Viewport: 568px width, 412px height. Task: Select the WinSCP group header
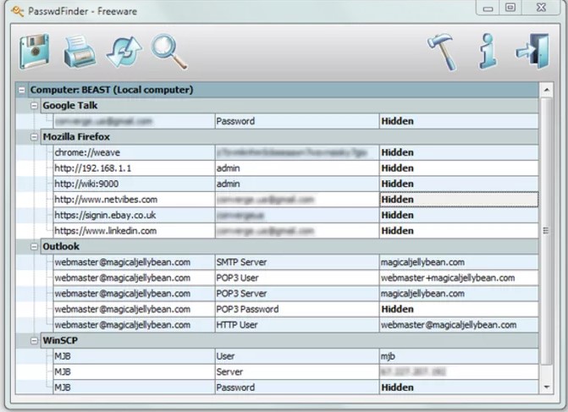click(x=290, y=341)
